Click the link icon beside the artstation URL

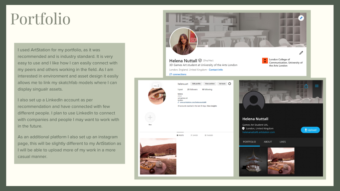[x=178, y=102]
